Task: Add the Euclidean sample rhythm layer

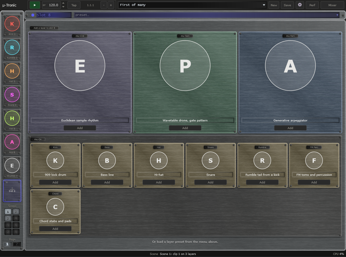Action: click(80, 128)
